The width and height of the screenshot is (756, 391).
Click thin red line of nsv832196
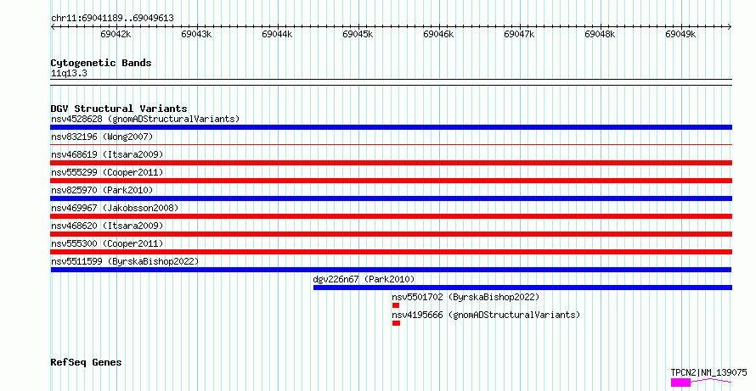(391, 144)
